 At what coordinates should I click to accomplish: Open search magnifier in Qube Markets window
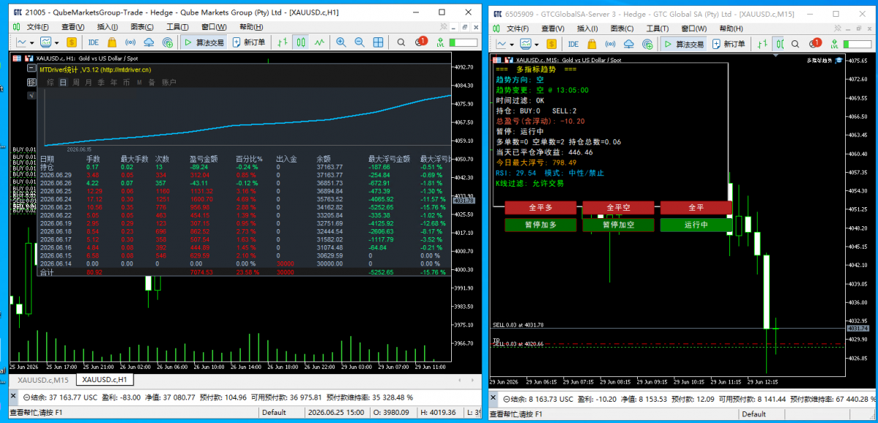click(x=401, y=42)
